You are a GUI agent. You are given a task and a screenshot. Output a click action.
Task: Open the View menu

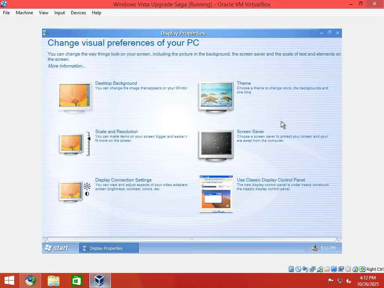pos(43,13)
